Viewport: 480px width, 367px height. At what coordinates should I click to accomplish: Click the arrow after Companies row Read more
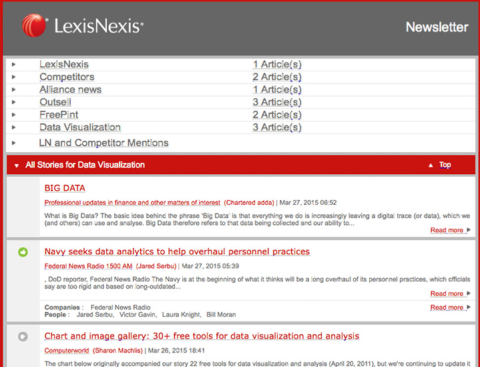coord(469,307)
